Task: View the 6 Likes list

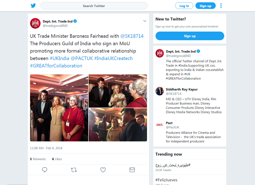Action: tap(57, 159)
